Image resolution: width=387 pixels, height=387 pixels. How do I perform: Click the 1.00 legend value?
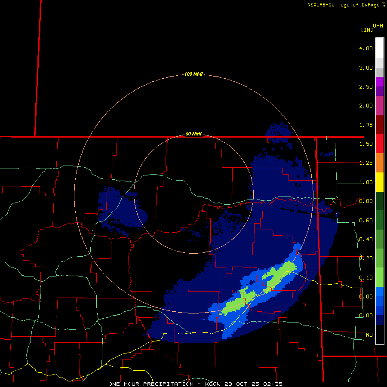(x=366, y=182)
